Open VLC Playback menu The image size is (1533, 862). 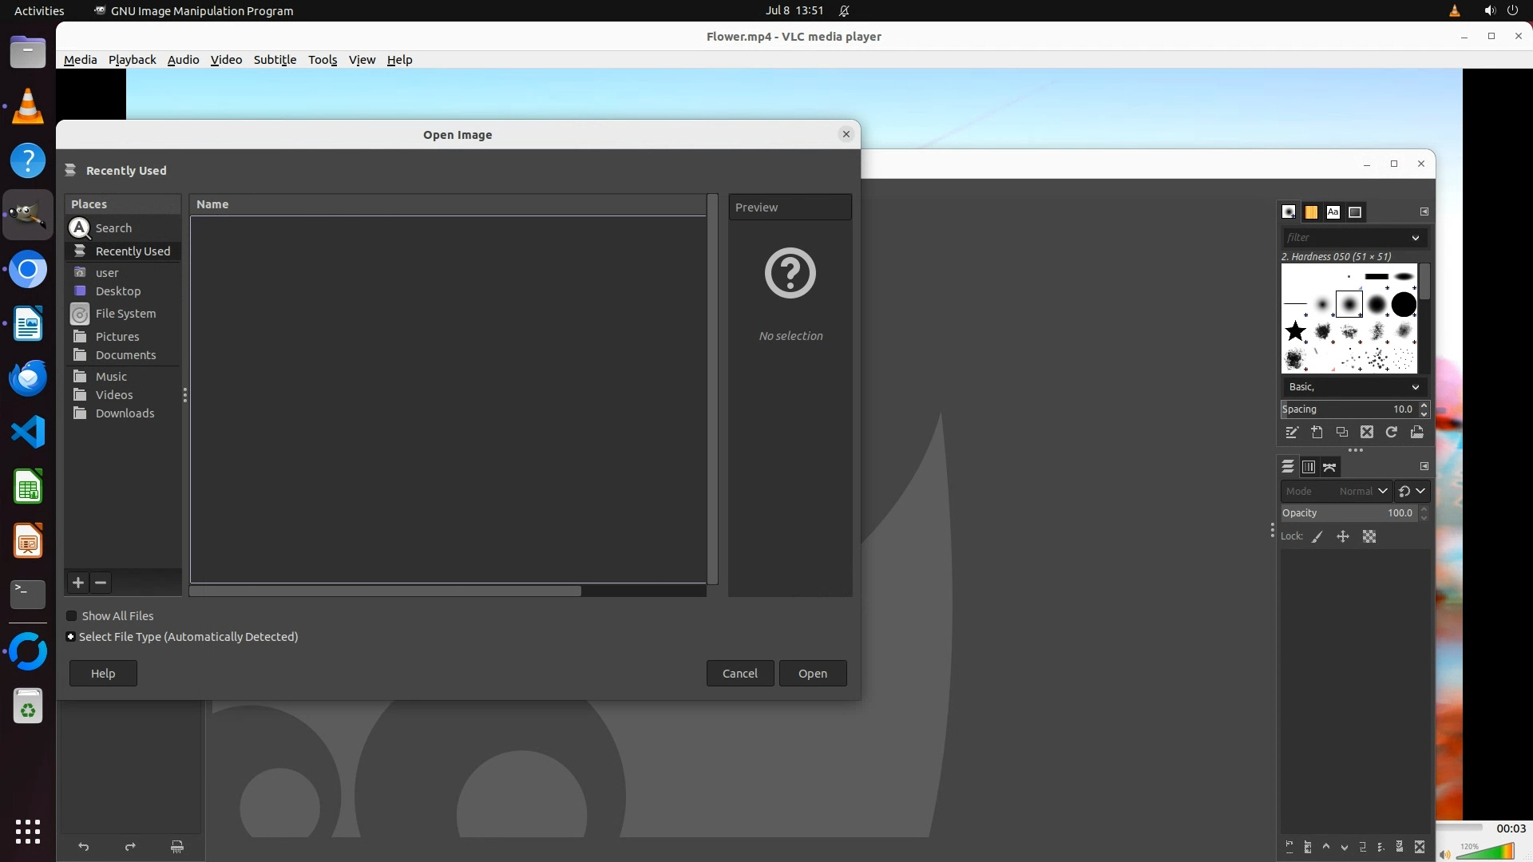point(132,60)
